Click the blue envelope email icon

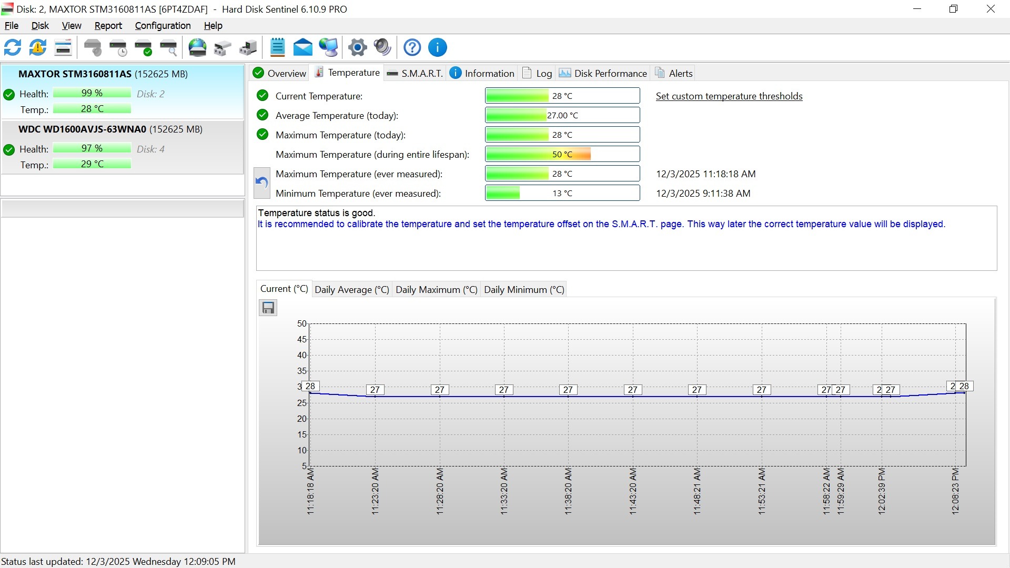tap(302, 47)
